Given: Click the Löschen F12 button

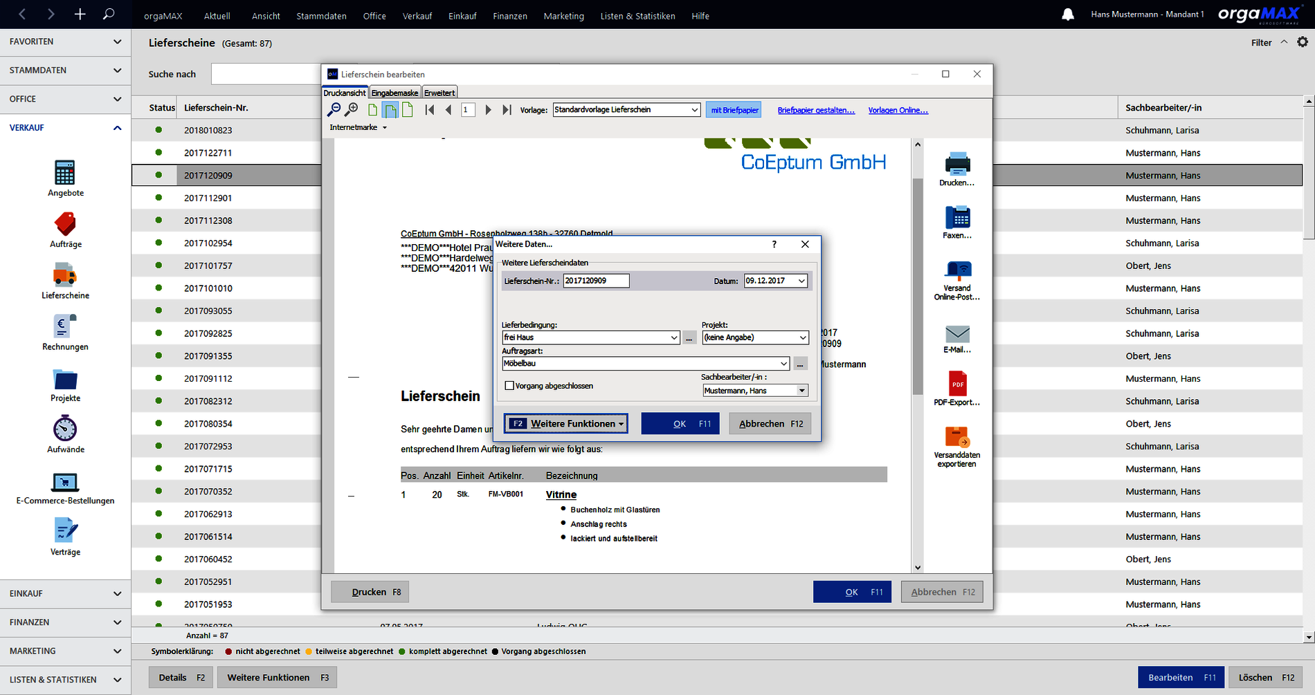Looking at the screenshot, I should [1266, 678].
